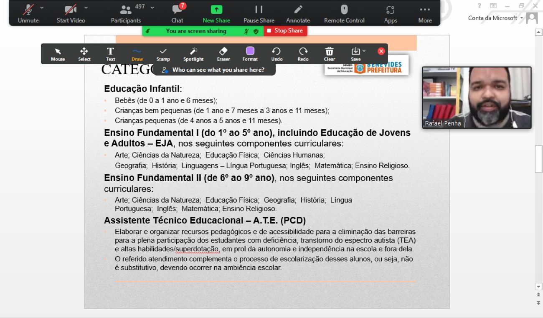Click Who can see what you share here
The image size is (543, 318).
(x=214, y=70)
